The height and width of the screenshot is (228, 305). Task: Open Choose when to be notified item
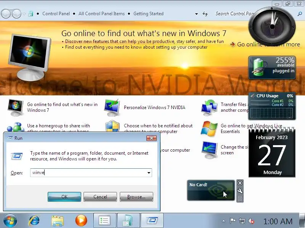158,128
